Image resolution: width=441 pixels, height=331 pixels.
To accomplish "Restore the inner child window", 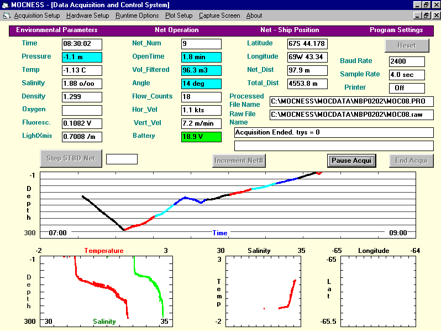I will [426, 15].
